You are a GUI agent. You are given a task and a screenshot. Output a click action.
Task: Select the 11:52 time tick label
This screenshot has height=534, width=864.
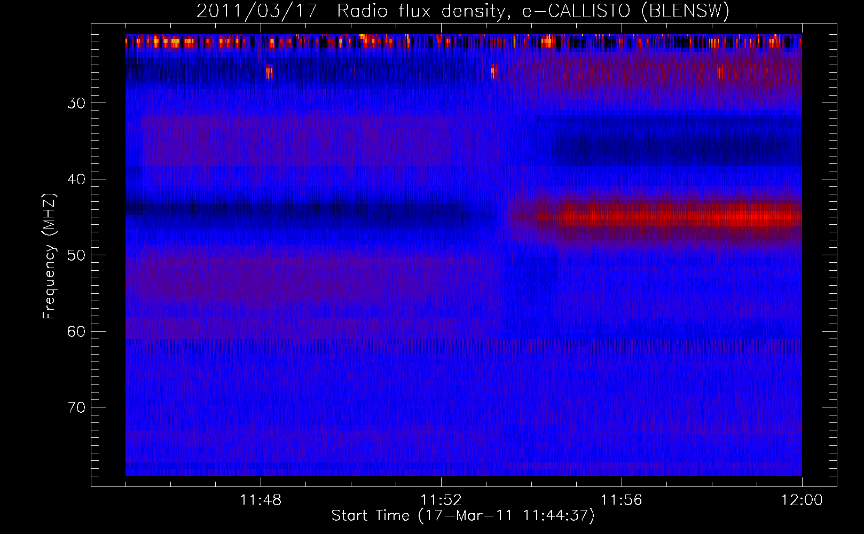441,500
